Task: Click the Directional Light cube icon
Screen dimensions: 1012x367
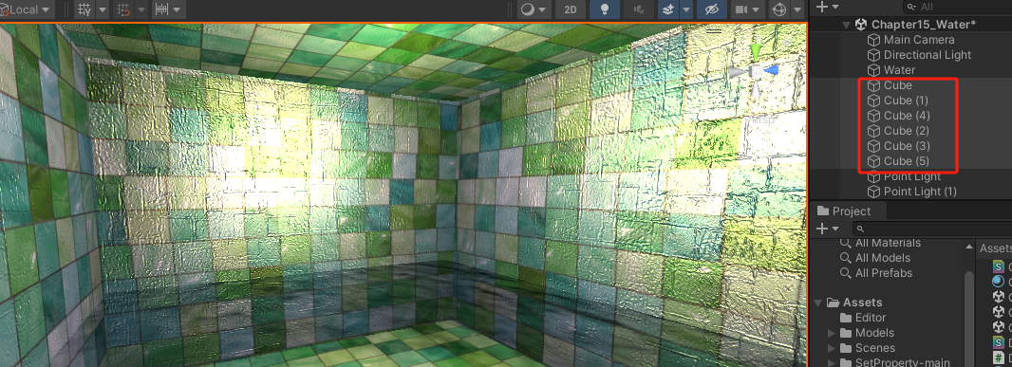Action: click(x=873, y=55)
